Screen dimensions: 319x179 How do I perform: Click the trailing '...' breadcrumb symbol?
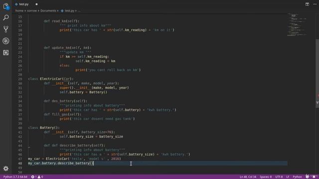[x=79, y=11]
